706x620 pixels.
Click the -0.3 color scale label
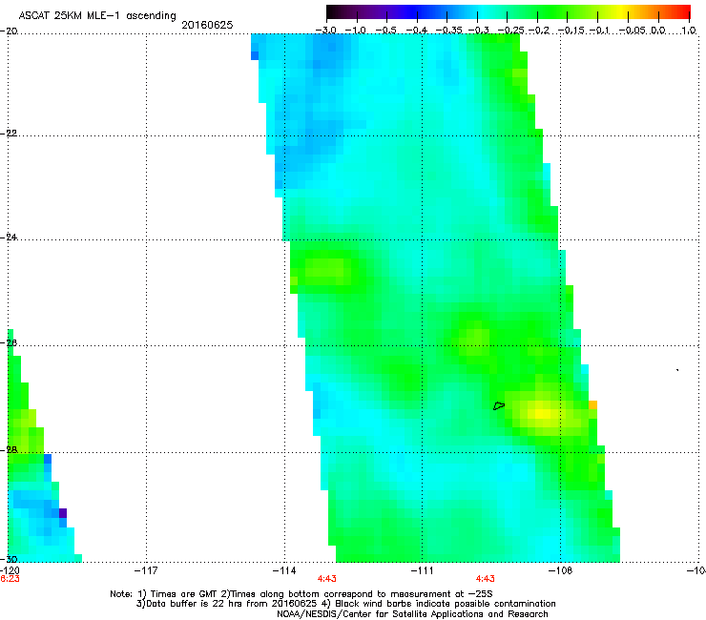coord(478,31)
